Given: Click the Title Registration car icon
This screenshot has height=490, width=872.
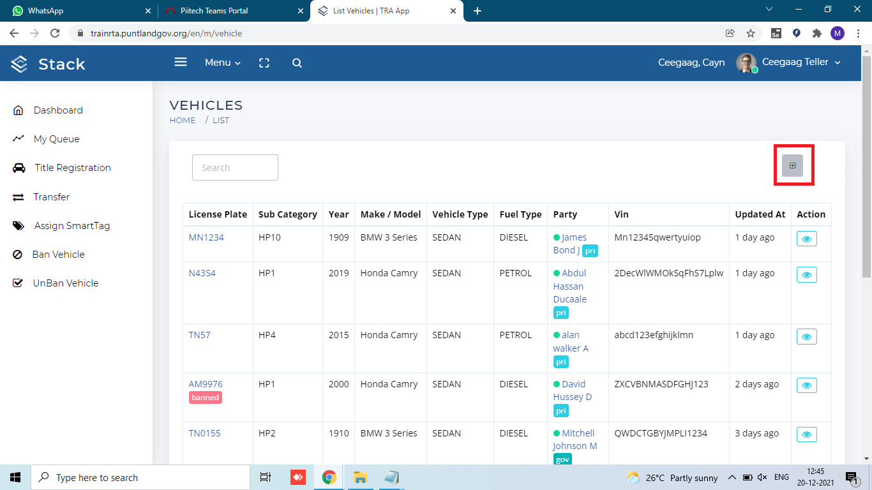Looking at the screenshot, I should click(x=19, y=168).
